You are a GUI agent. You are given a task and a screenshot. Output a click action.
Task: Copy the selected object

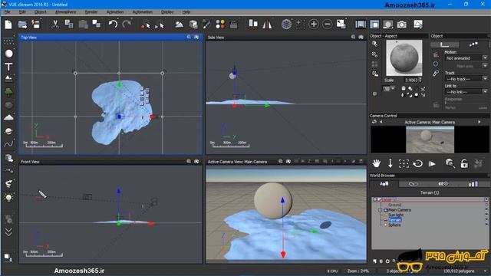[x=69, y=25]
